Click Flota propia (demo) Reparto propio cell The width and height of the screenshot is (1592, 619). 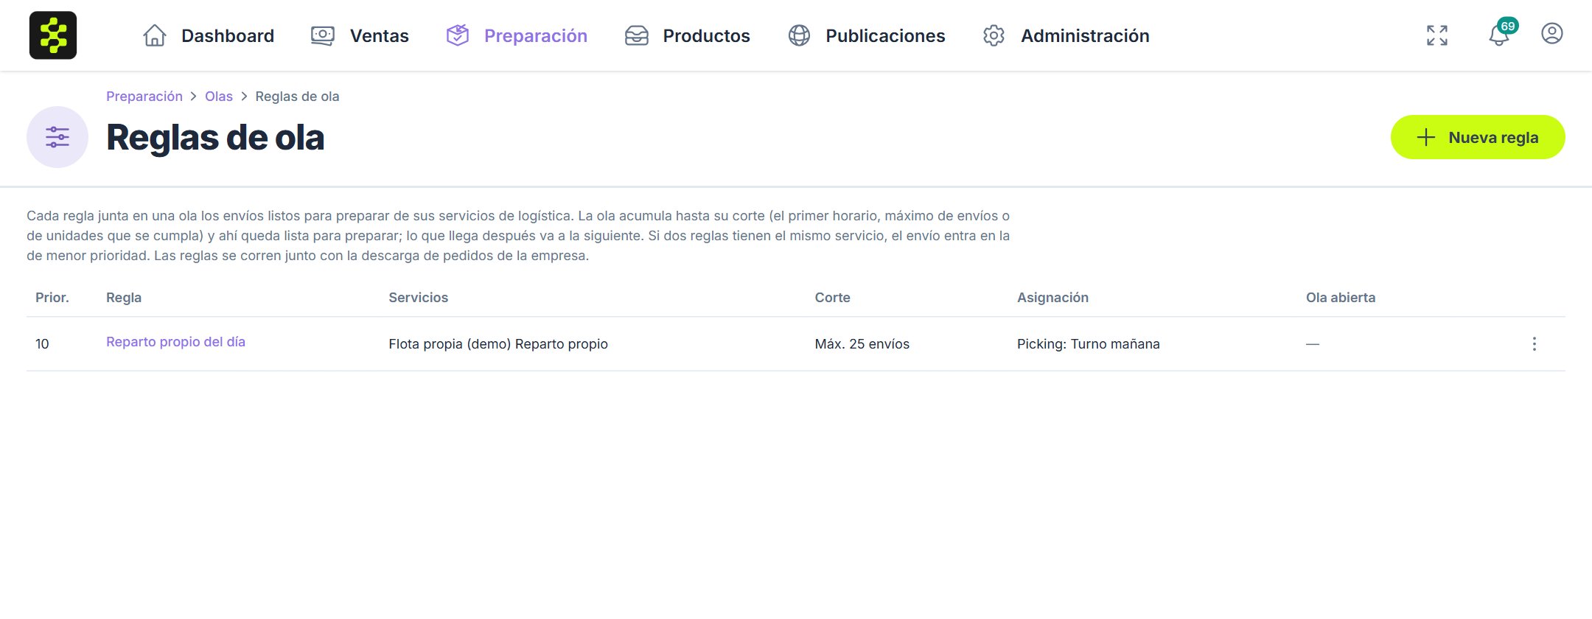[x=498, y=344]
